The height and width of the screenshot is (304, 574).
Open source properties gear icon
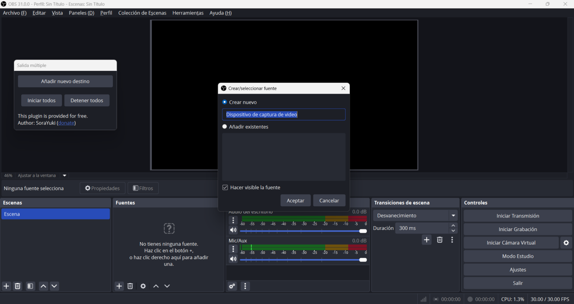click(x=143, y=286)
